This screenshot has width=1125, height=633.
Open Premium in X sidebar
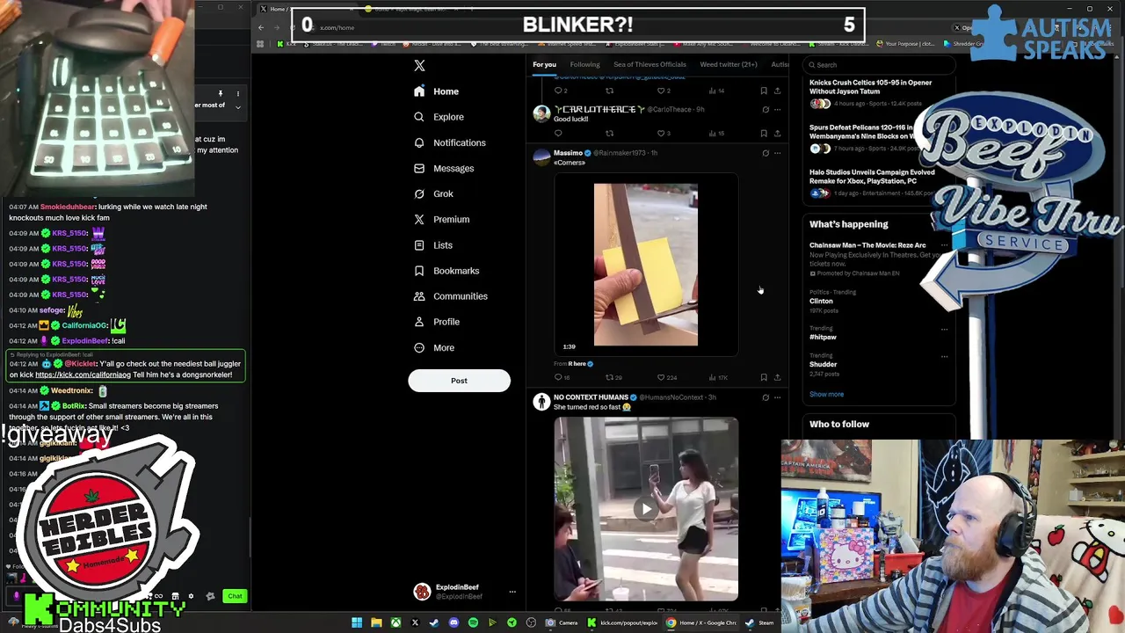[x=441, y=219]
